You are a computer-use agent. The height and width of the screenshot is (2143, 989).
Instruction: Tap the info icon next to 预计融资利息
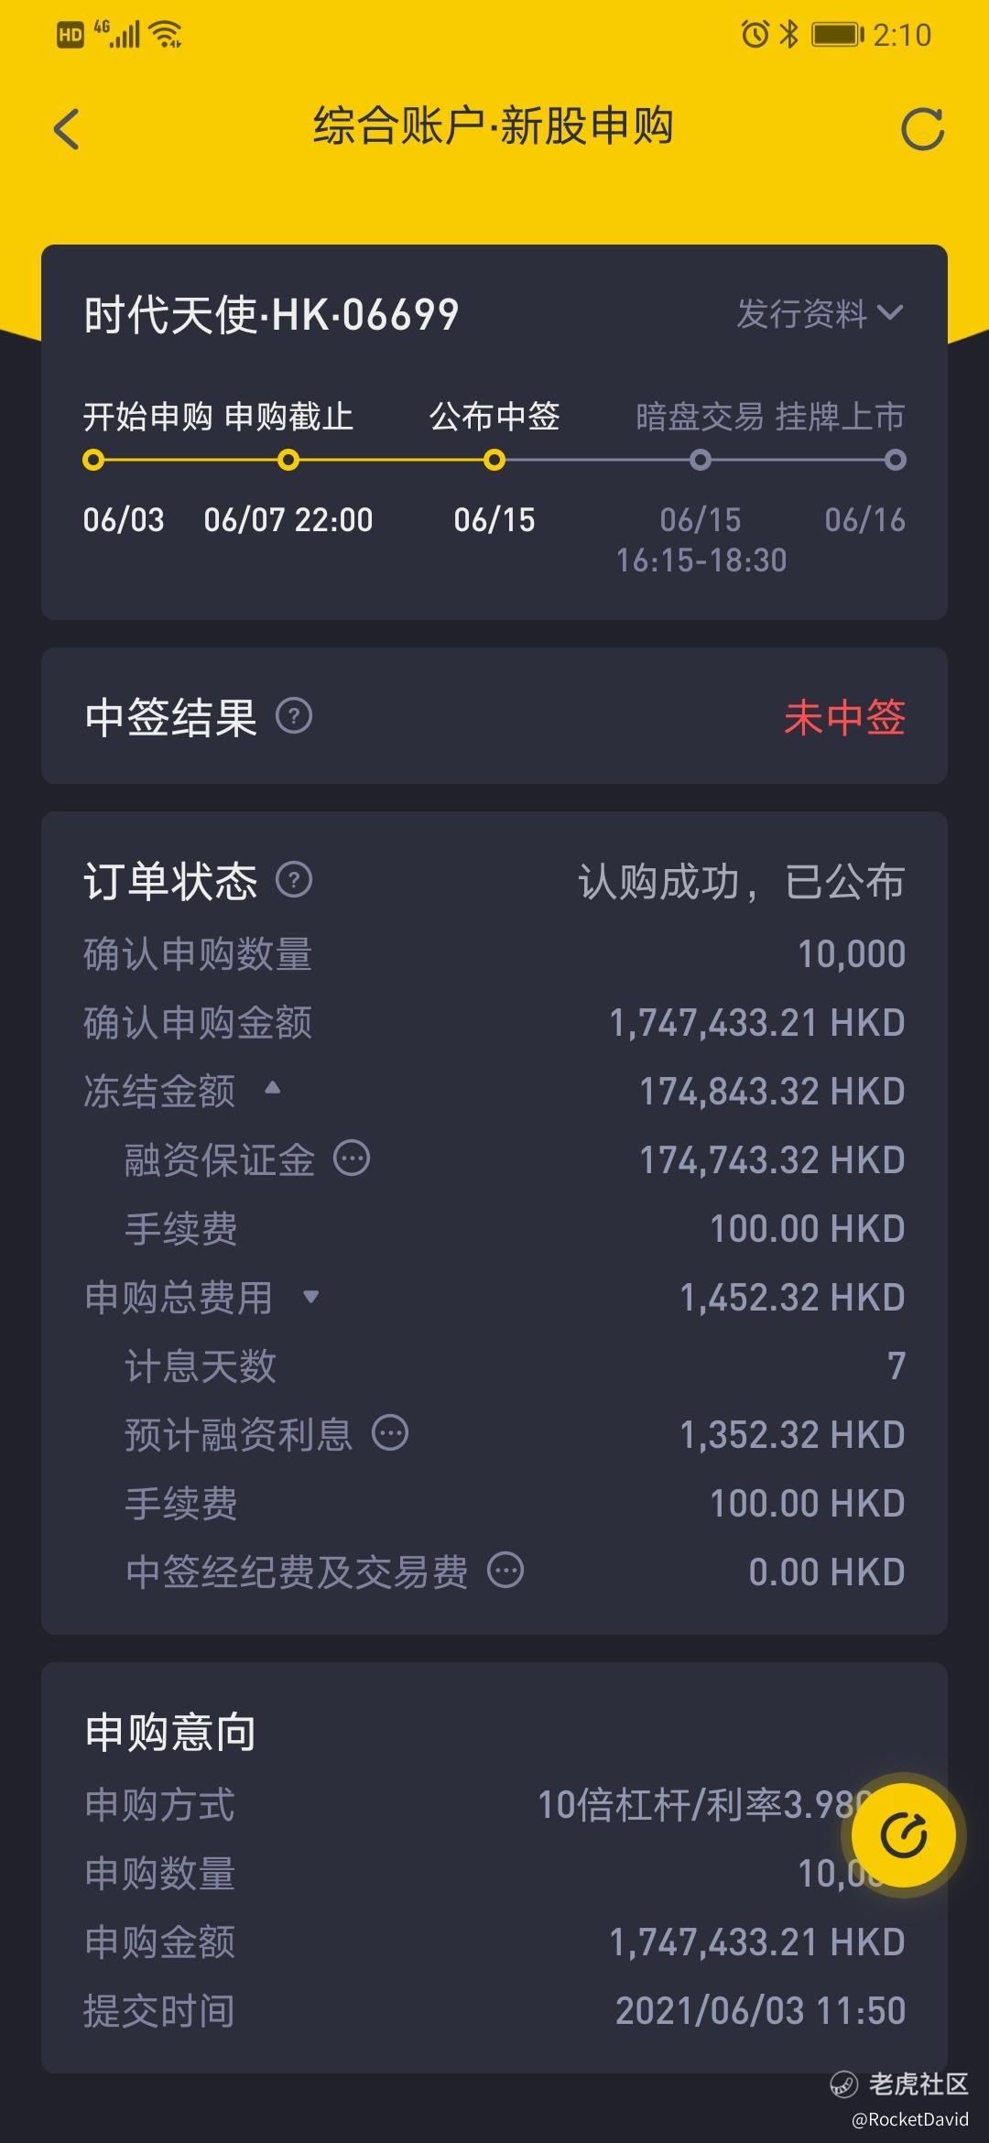coord(390,1432)
